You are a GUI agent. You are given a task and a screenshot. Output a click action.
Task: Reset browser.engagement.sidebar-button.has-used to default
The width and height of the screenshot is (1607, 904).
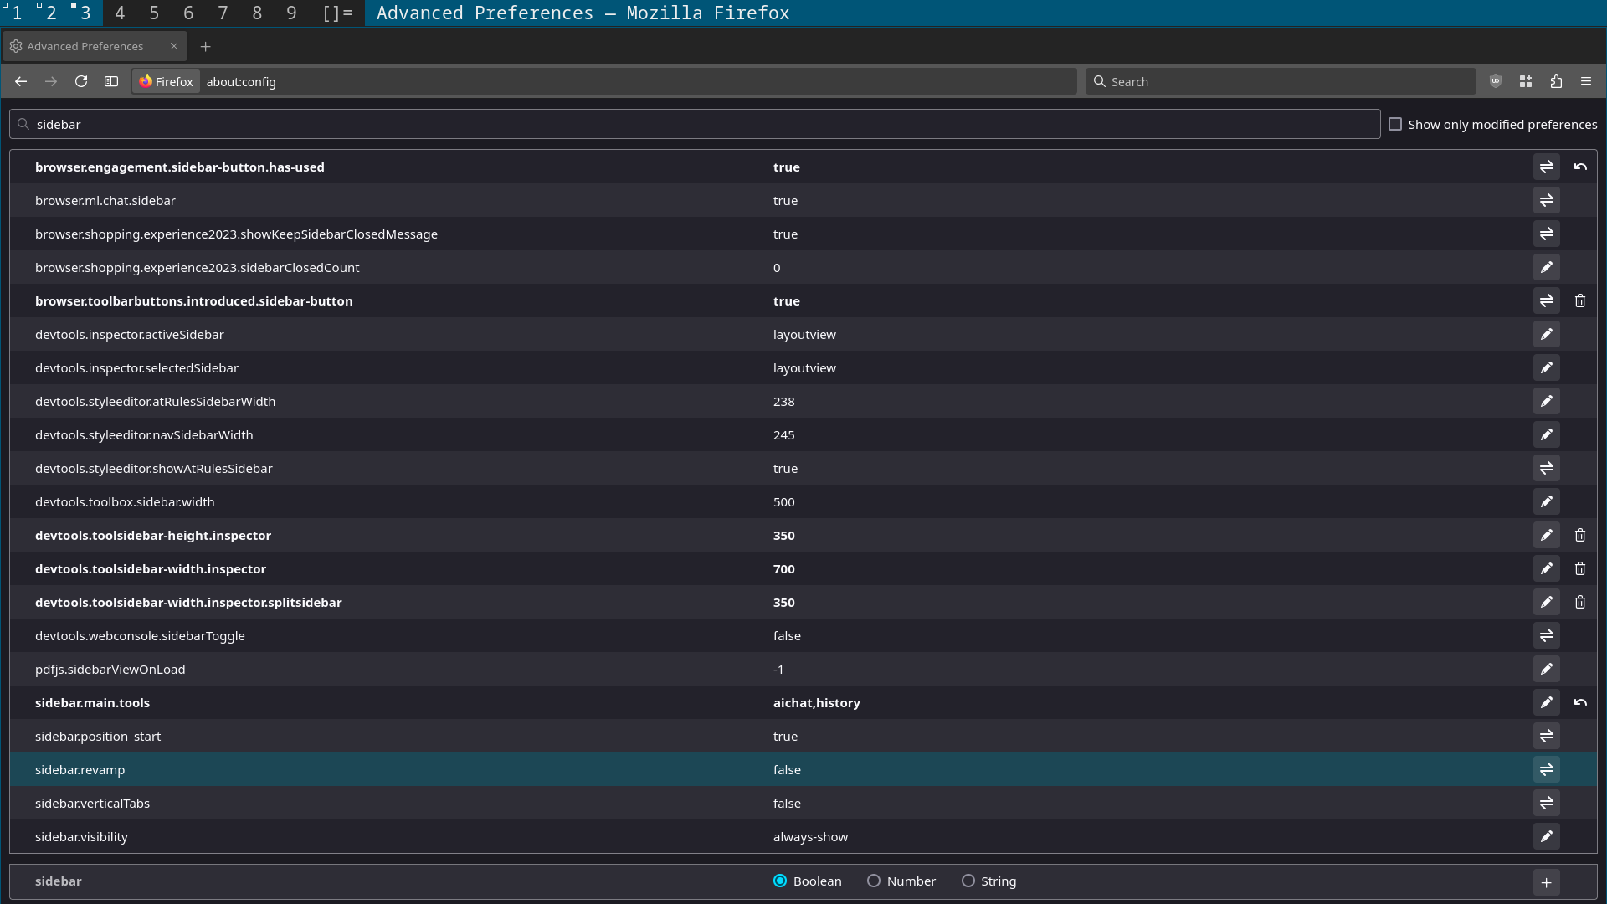[1580, 167]
